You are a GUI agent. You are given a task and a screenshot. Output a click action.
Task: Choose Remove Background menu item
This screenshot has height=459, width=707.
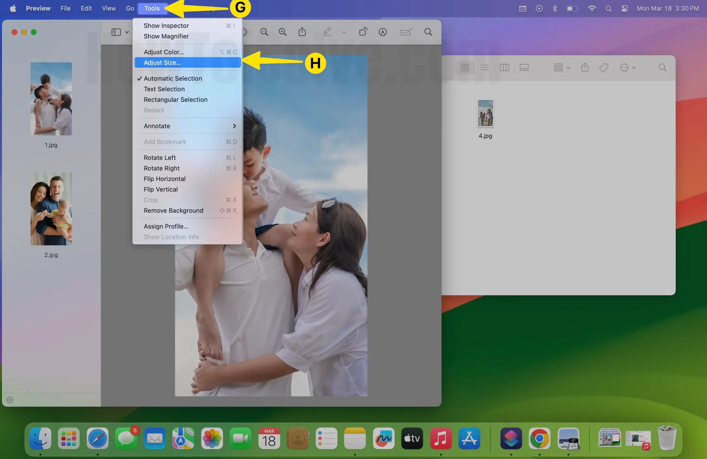188,211
